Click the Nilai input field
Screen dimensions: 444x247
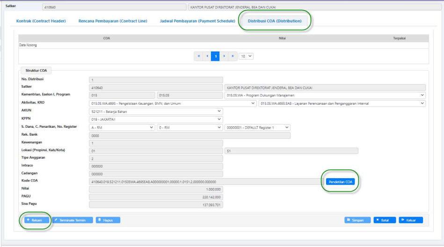[156, 189]
